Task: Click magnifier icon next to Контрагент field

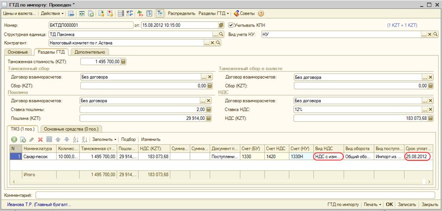Action: [219, 43]
